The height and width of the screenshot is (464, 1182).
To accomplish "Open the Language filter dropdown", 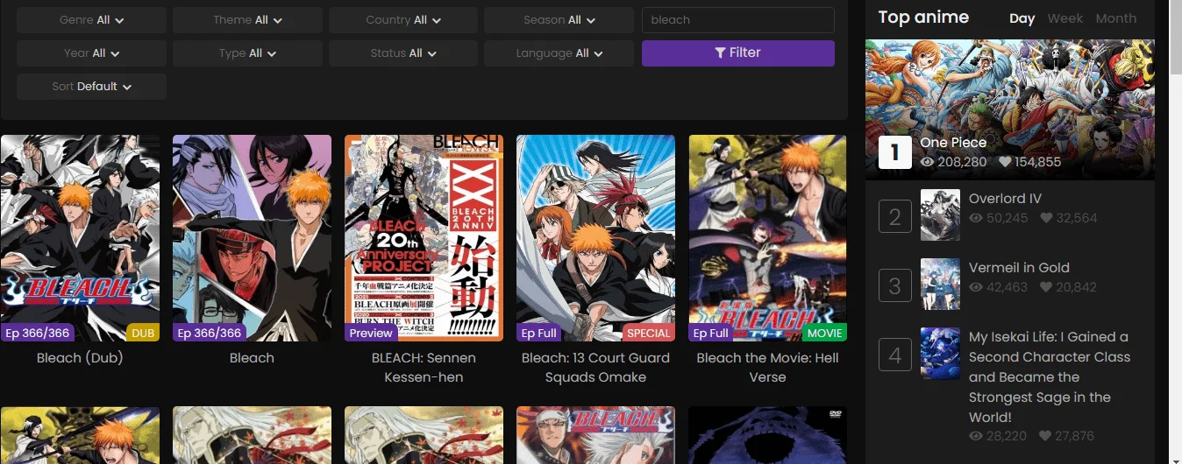I will tap(559, 53).
